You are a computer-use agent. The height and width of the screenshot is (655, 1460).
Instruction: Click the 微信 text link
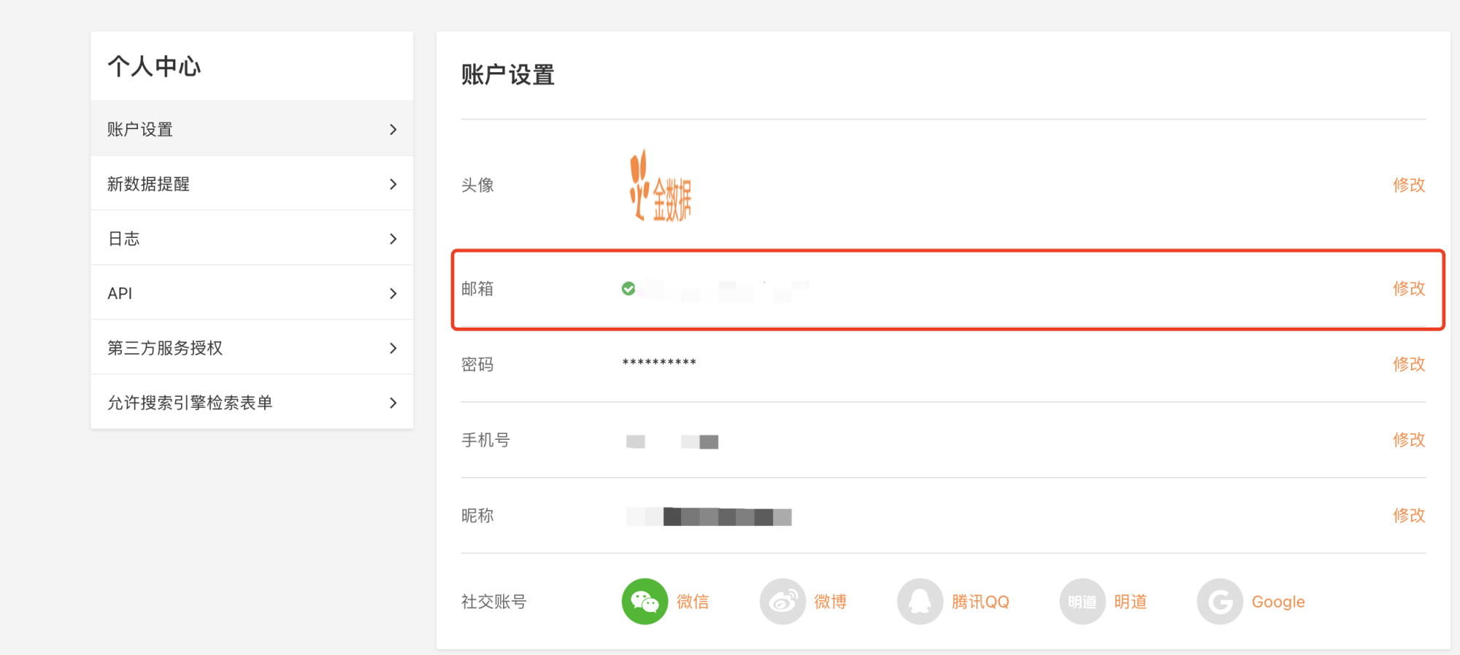pos(693,602)
